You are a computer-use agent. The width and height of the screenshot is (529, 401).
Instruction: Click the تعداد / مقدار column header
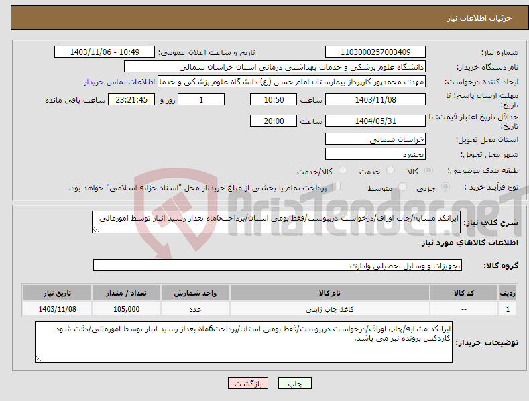pyautogui.click(x=126, y=293)
